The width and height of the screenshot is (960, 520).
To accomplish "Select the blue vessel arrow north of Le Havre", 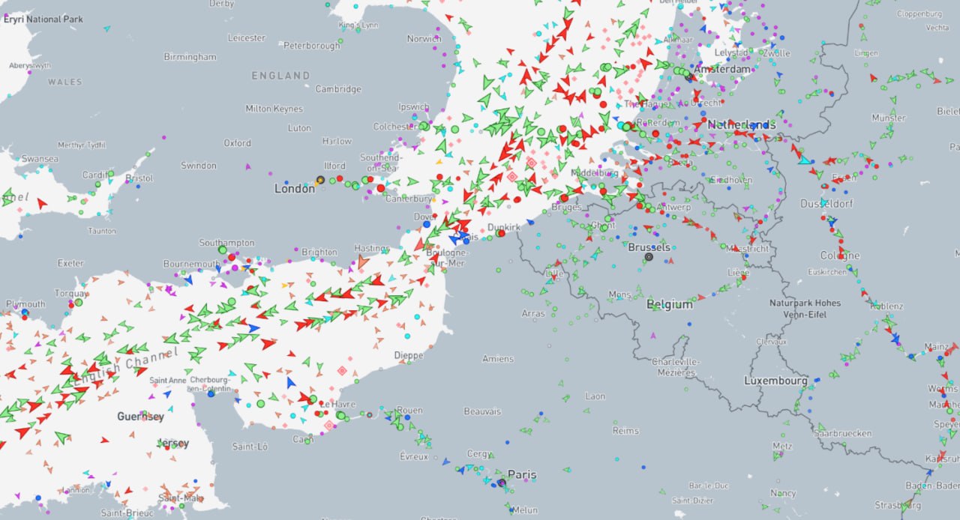I will (291, 383).
